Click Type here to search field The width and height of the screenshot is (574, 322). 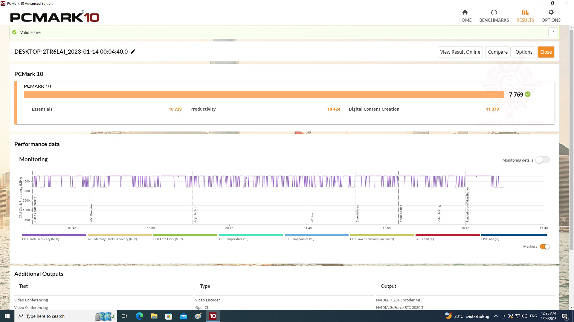(57, 316)
